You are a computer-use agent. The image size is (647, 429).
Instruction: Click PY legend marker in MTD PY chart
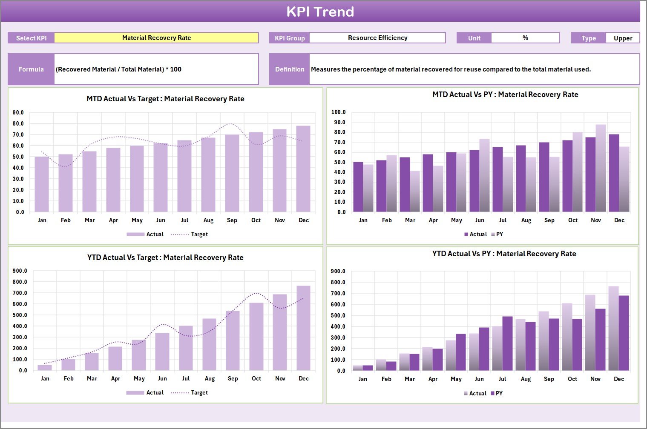[493, 235]
